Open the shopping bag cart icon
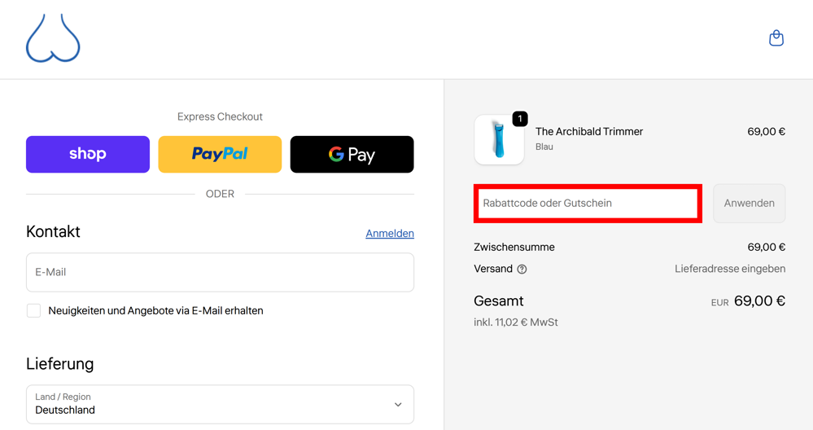The height and width of the screenshot is (430, 813). [776, 37]
